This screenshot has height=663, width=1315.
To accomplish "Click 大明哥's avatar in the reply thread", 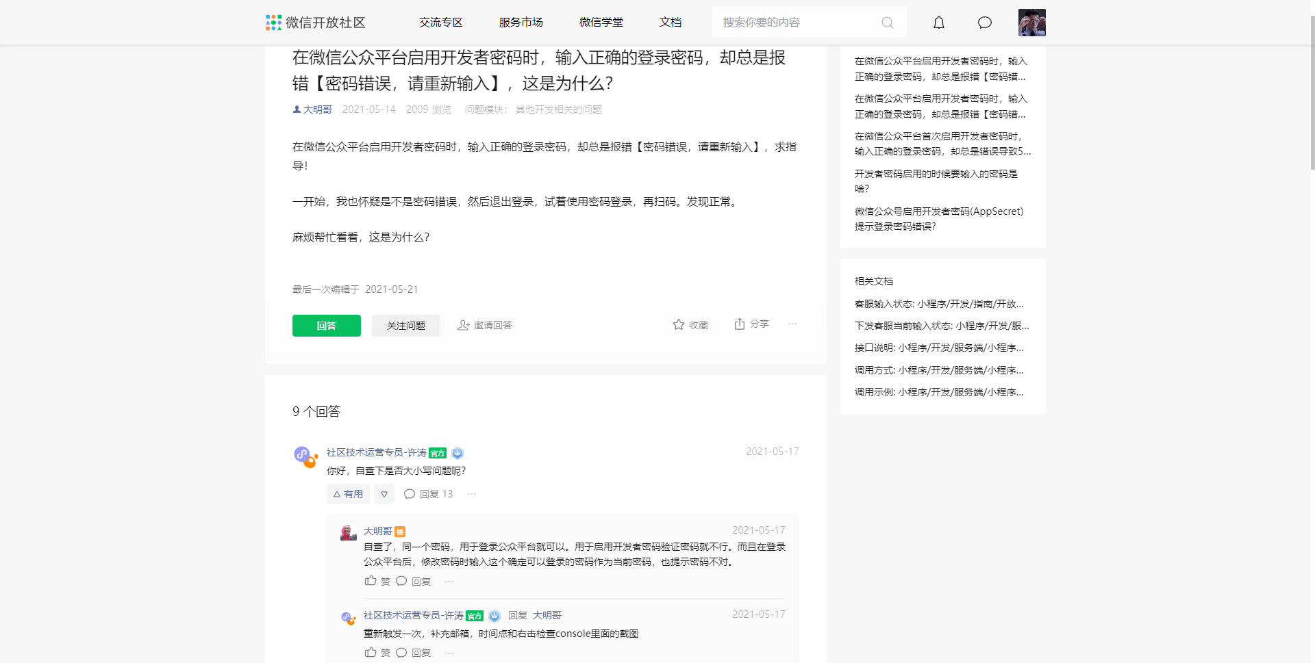I will [349, 532].
